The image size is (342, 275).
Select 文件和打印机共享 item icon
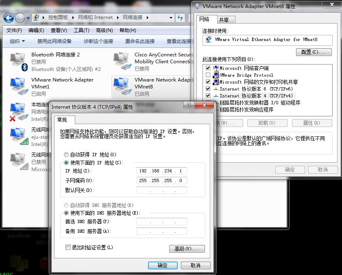tap(216, 82)
